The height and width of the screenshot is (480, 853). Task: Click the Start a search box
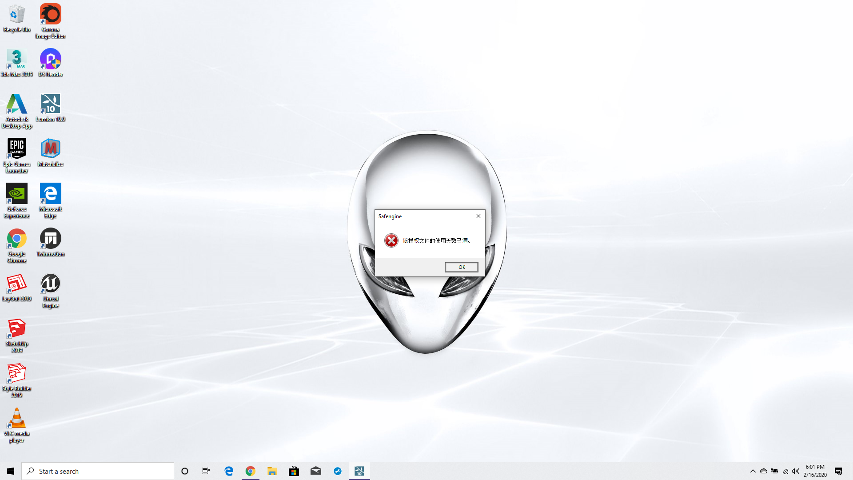pos(98,471)
